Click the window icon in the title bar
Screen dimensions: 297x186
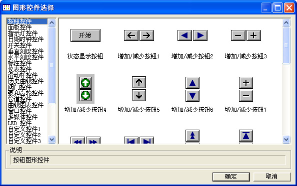(6, 7)
